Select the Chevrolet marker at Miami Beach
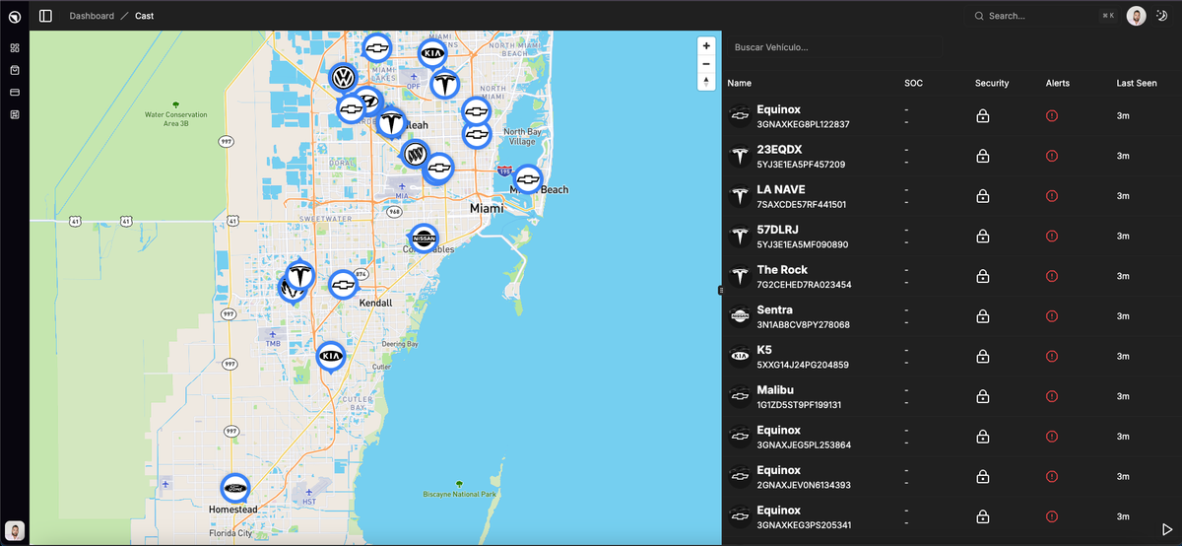 tap(529, 179)
